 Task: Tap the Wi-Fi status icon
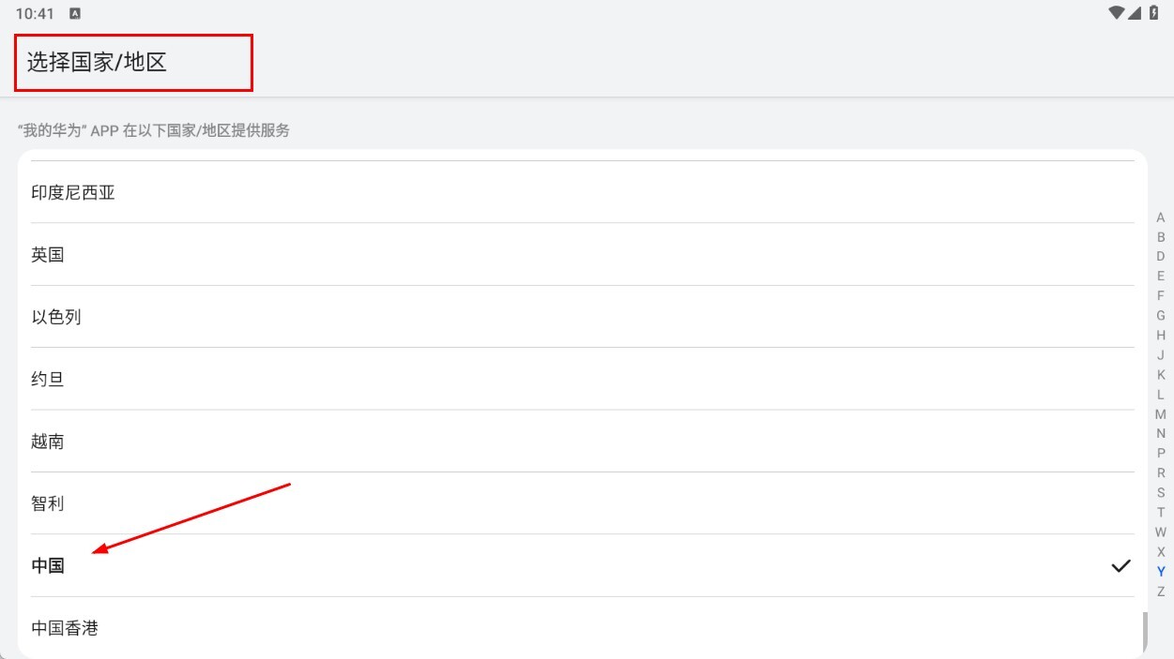click(x=1117, y=13)
